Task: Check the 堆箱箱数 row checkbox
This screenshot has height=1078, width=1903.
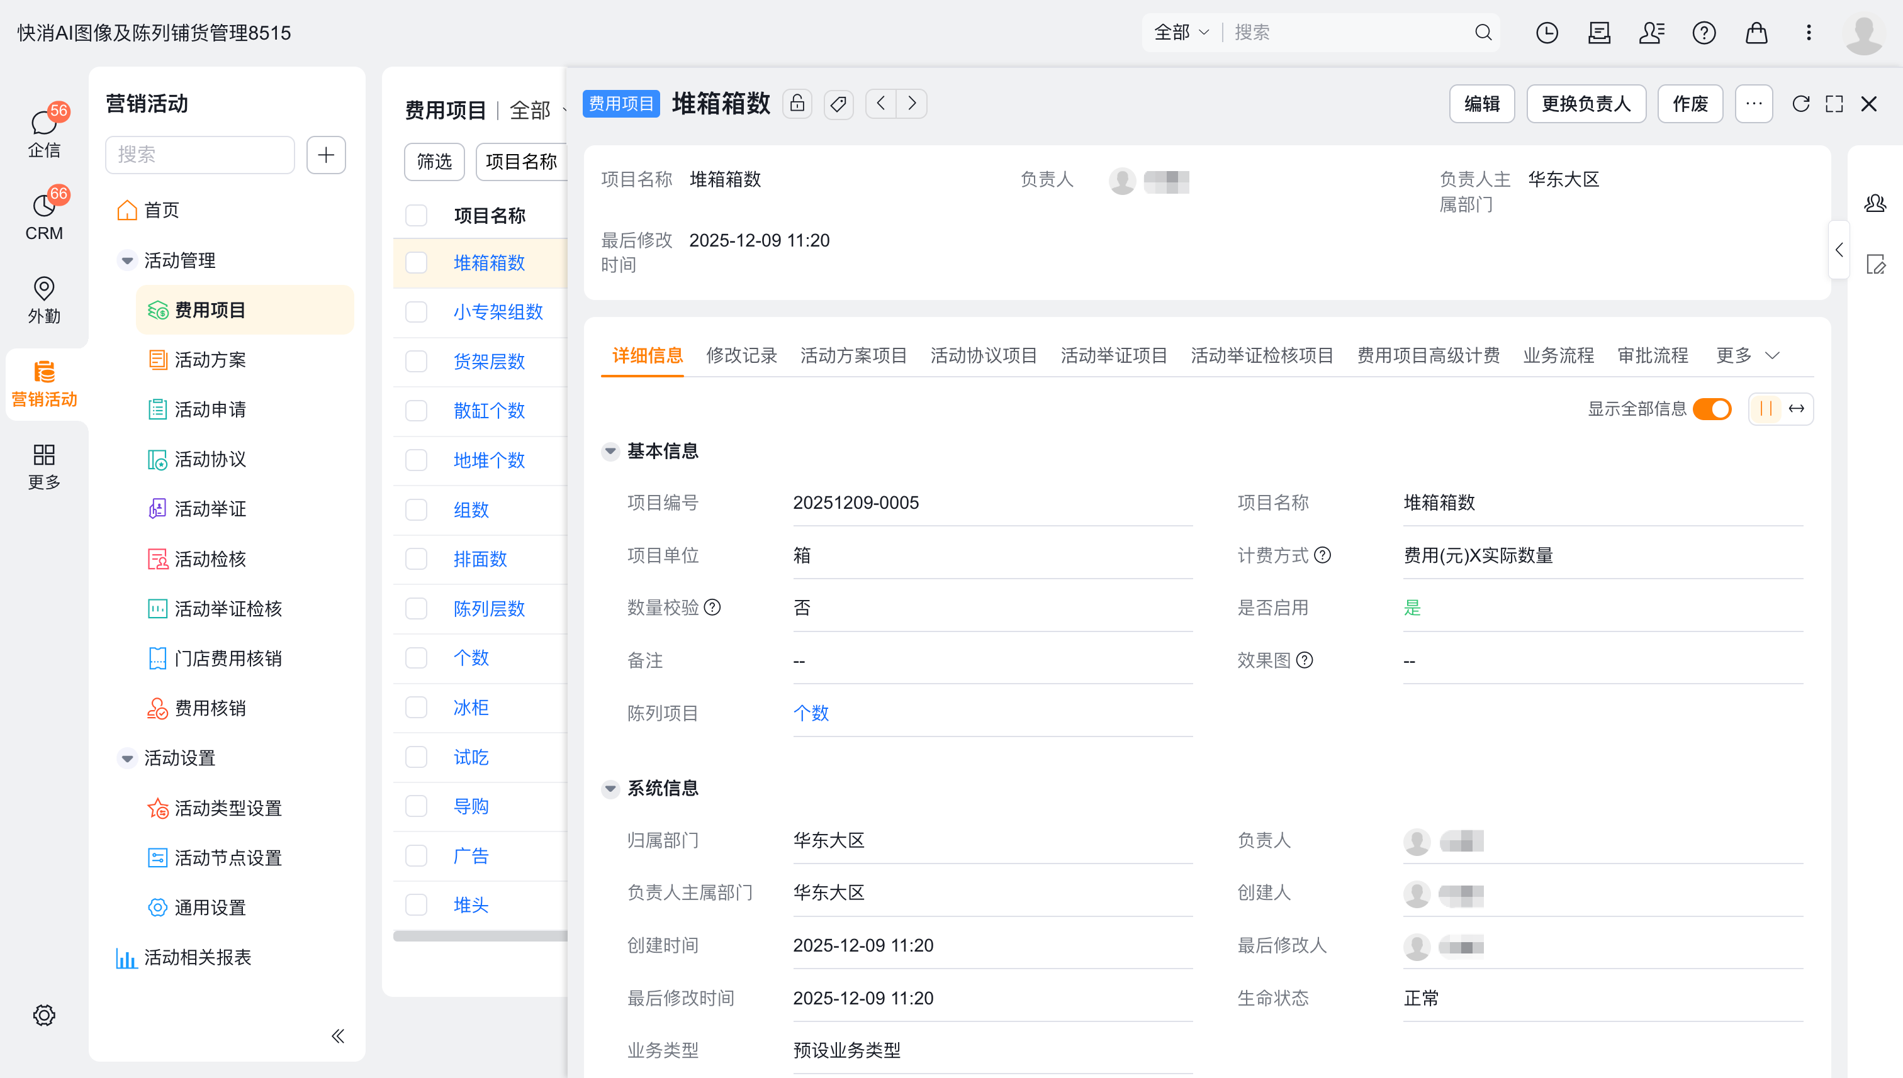Action: 417,263
